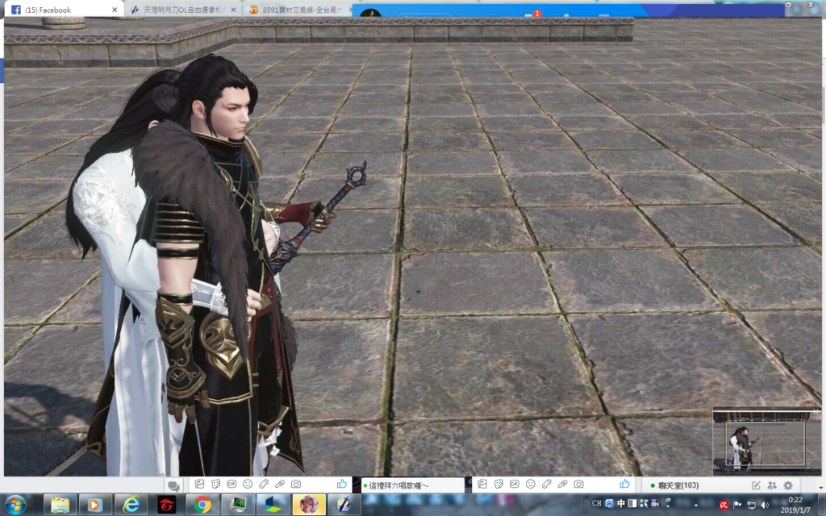826x516 pixels.
Task: Open the Action Center flag icon
Action: [737, 505]
